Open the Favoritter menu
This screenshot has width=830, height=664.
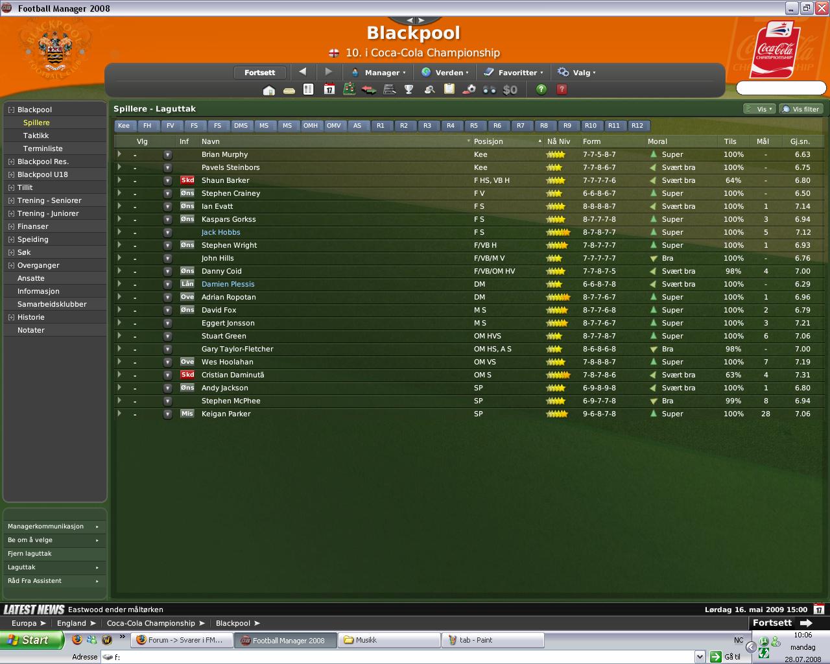point(514,73)
